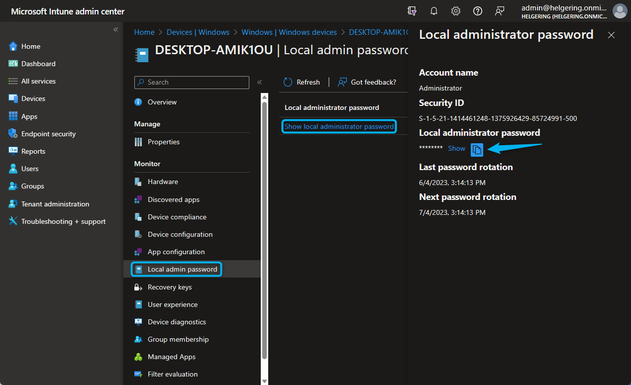Go to Windows | Windows devices breadcrumb
Image resolution: width=631 pixels, height=385 pixels.
pos(289,32)
